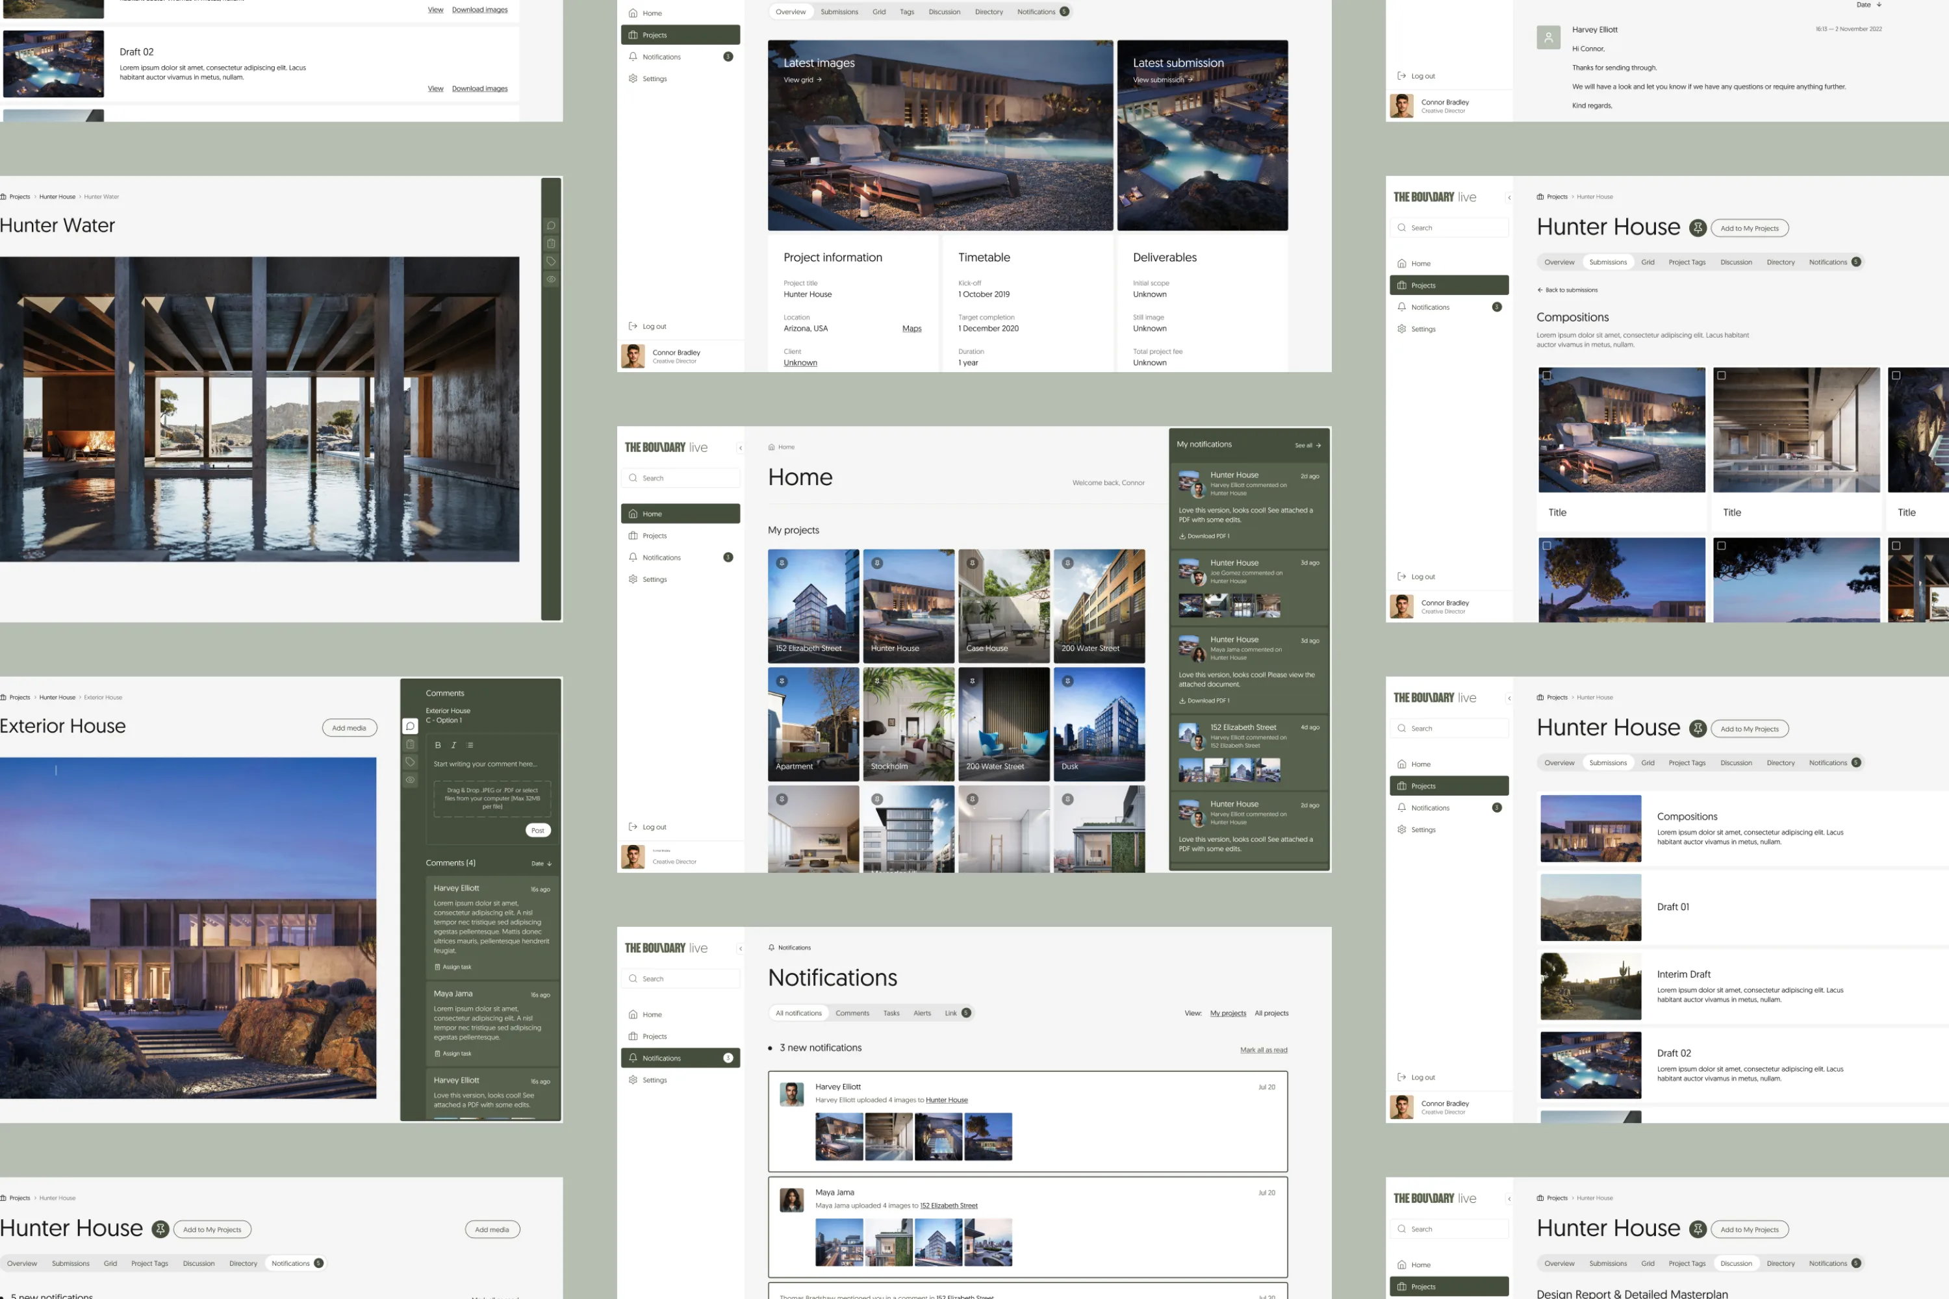Apply italic formatting in the comment editor
Viewport: 1949px width, 1299px height.
pos(453,746)
